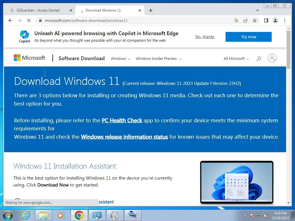Open the Windows Start menu
295x221 pixels.
pos(7,215)
